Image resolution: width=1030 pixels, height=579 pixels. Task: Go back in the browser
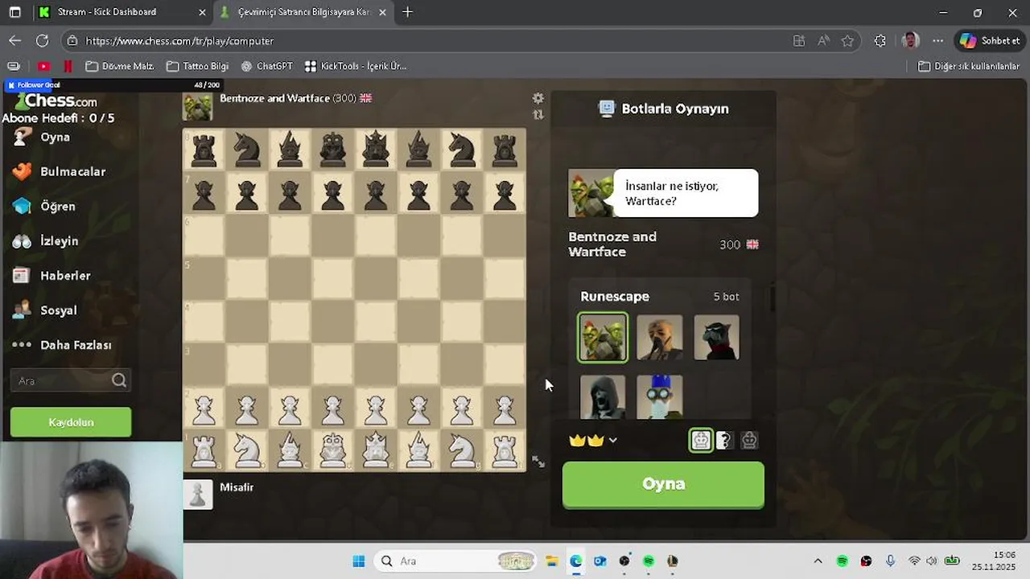15,40
